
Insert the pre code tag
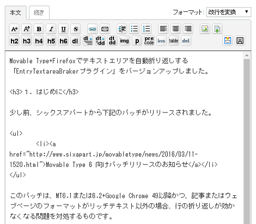149,41
